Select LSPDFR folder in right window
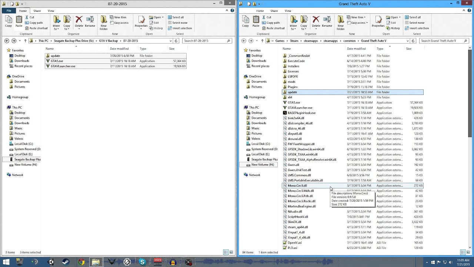The image size is (474, 267). click(353, 76)
